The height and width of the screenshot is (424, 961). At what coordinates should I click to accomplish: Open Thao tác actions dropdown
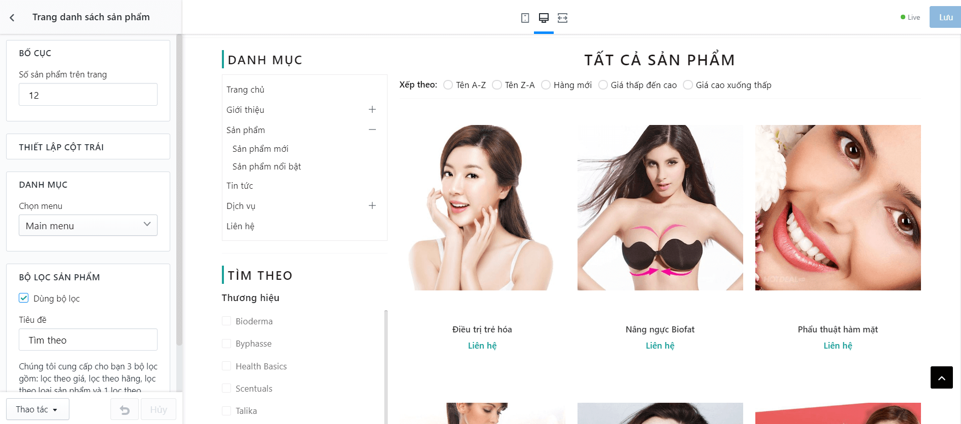click(x=37, y=409)
